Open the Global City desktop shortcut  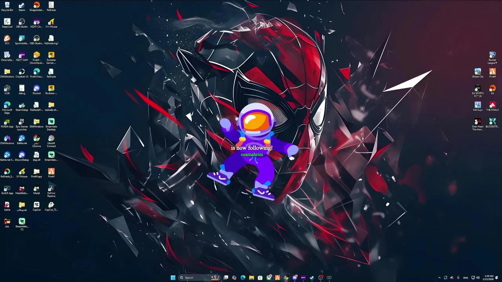(478, 73)
